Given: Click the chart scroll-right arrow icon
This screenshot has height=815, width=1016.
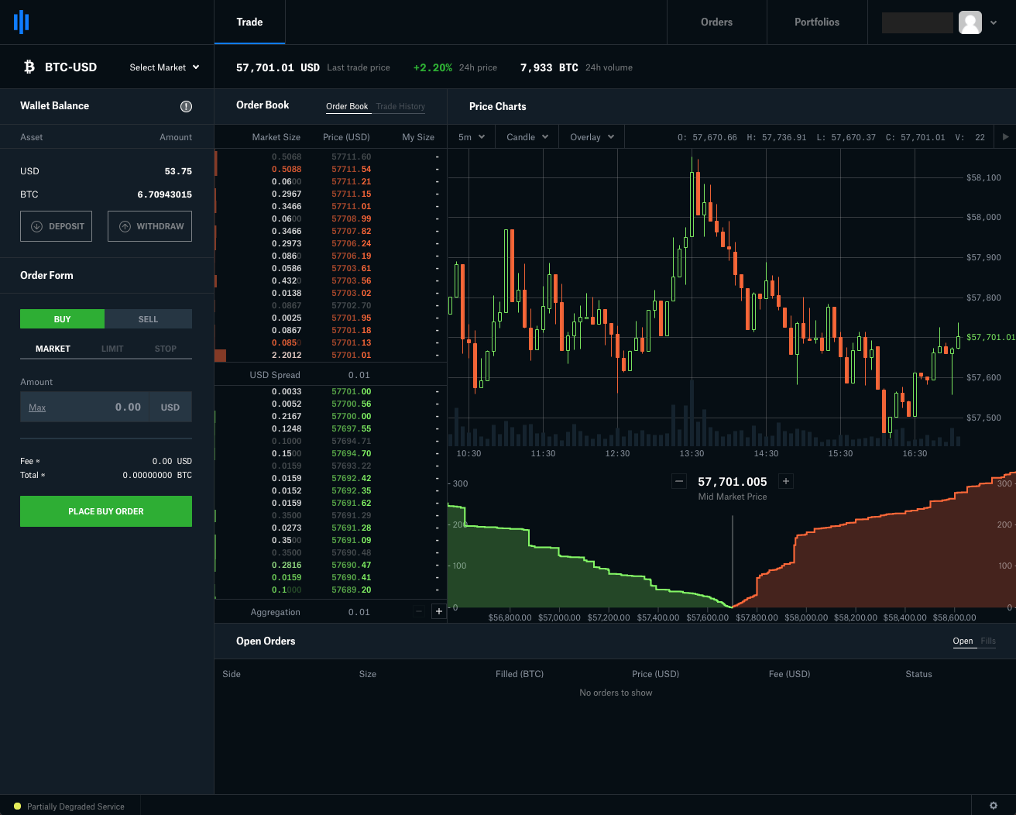Looking at the screenshot, I should click(x=1005, y=137).
